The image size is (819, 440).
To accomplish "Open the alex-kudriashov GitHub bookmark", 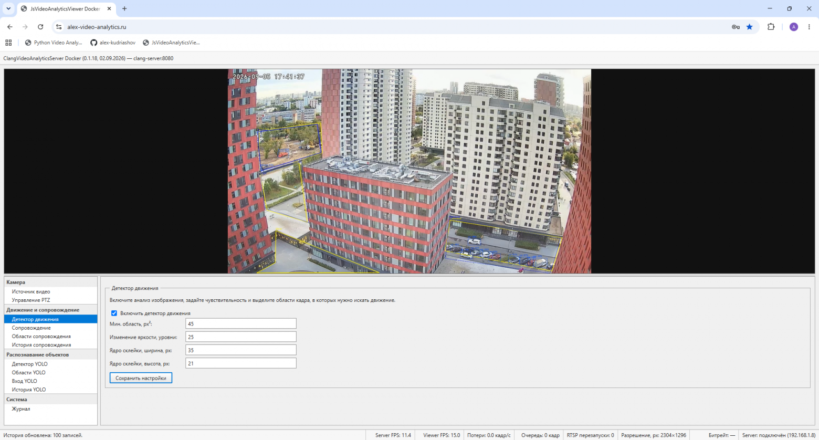I will [x=113, y=43].
